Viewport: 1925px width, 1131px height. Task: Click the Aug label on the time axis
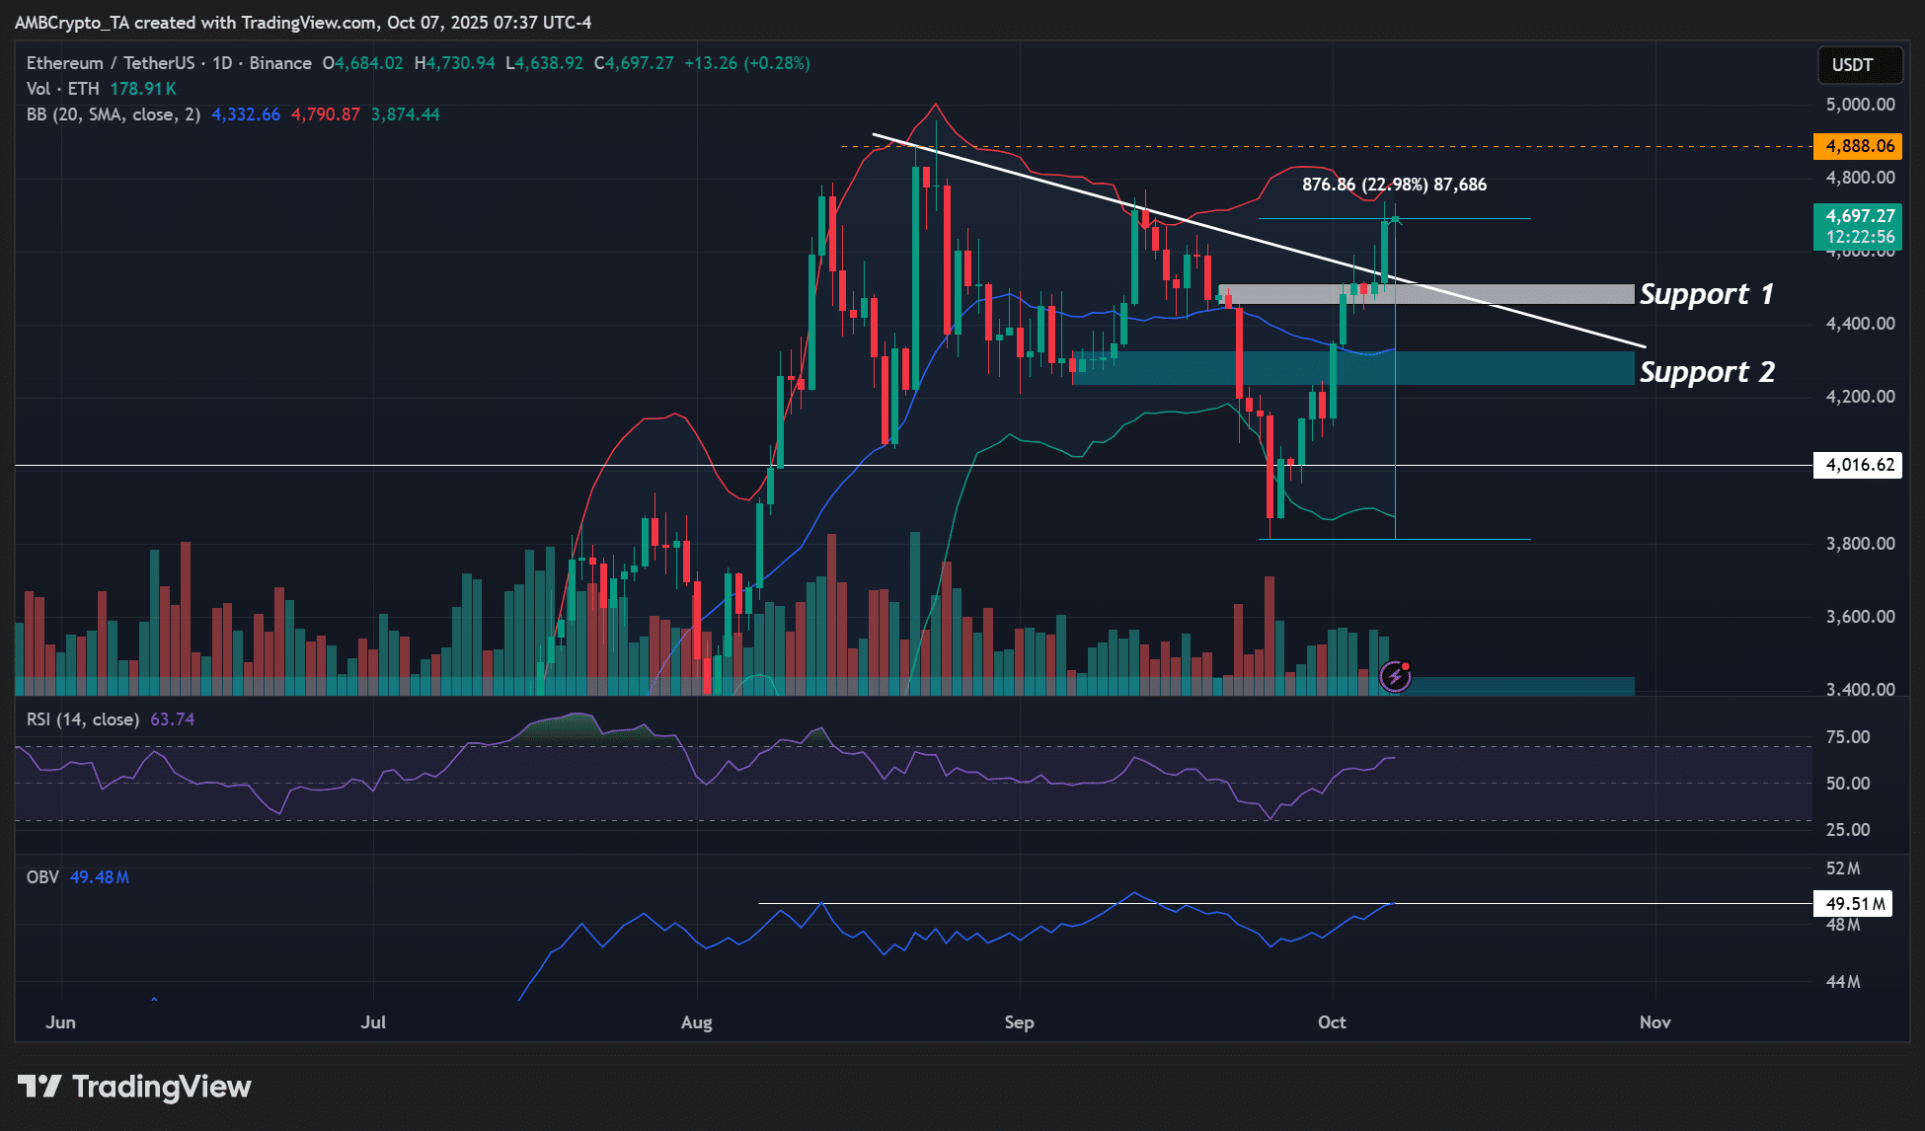click(696, 1022)
